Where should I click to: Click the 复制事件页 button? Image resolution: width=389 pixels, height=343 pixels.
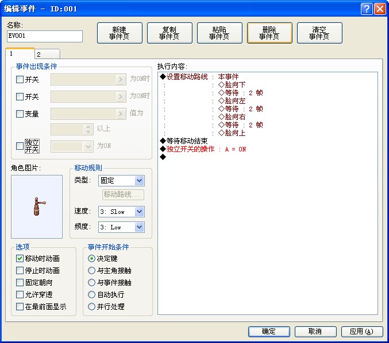170,33
